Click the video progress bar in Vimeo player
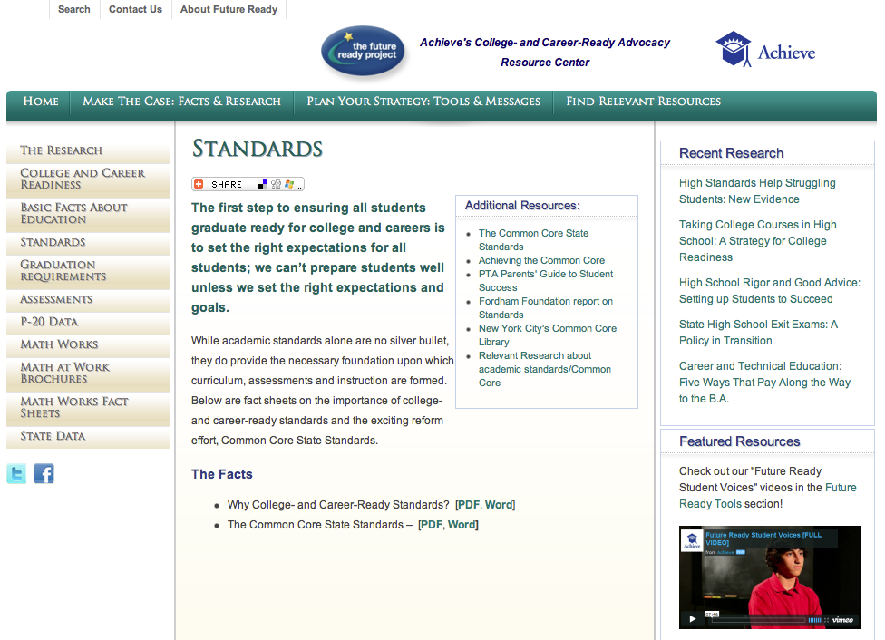The width and height of the screenshot is (885, 640). click(x=759, y=620)
